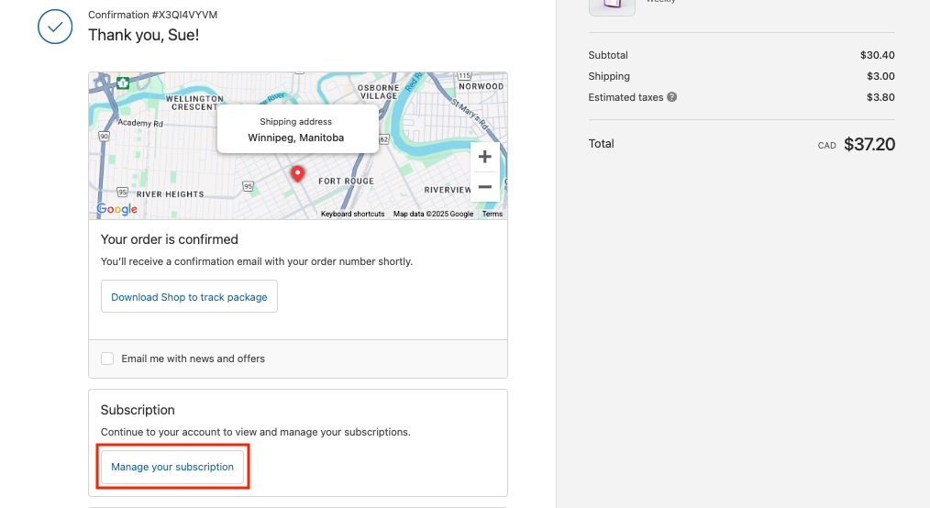Click the Thank you, Sue! heading

[143, 35]
